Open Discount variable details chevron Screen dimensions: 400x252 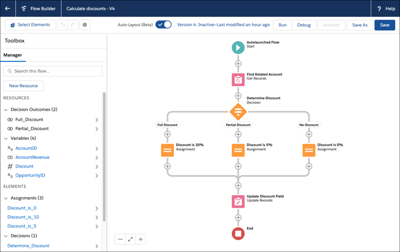96,167
